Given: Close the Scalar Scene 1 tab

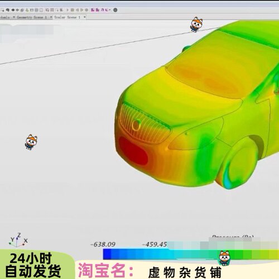Looking at the screenshot, I should pyautogui.click(x=85, y=17).
